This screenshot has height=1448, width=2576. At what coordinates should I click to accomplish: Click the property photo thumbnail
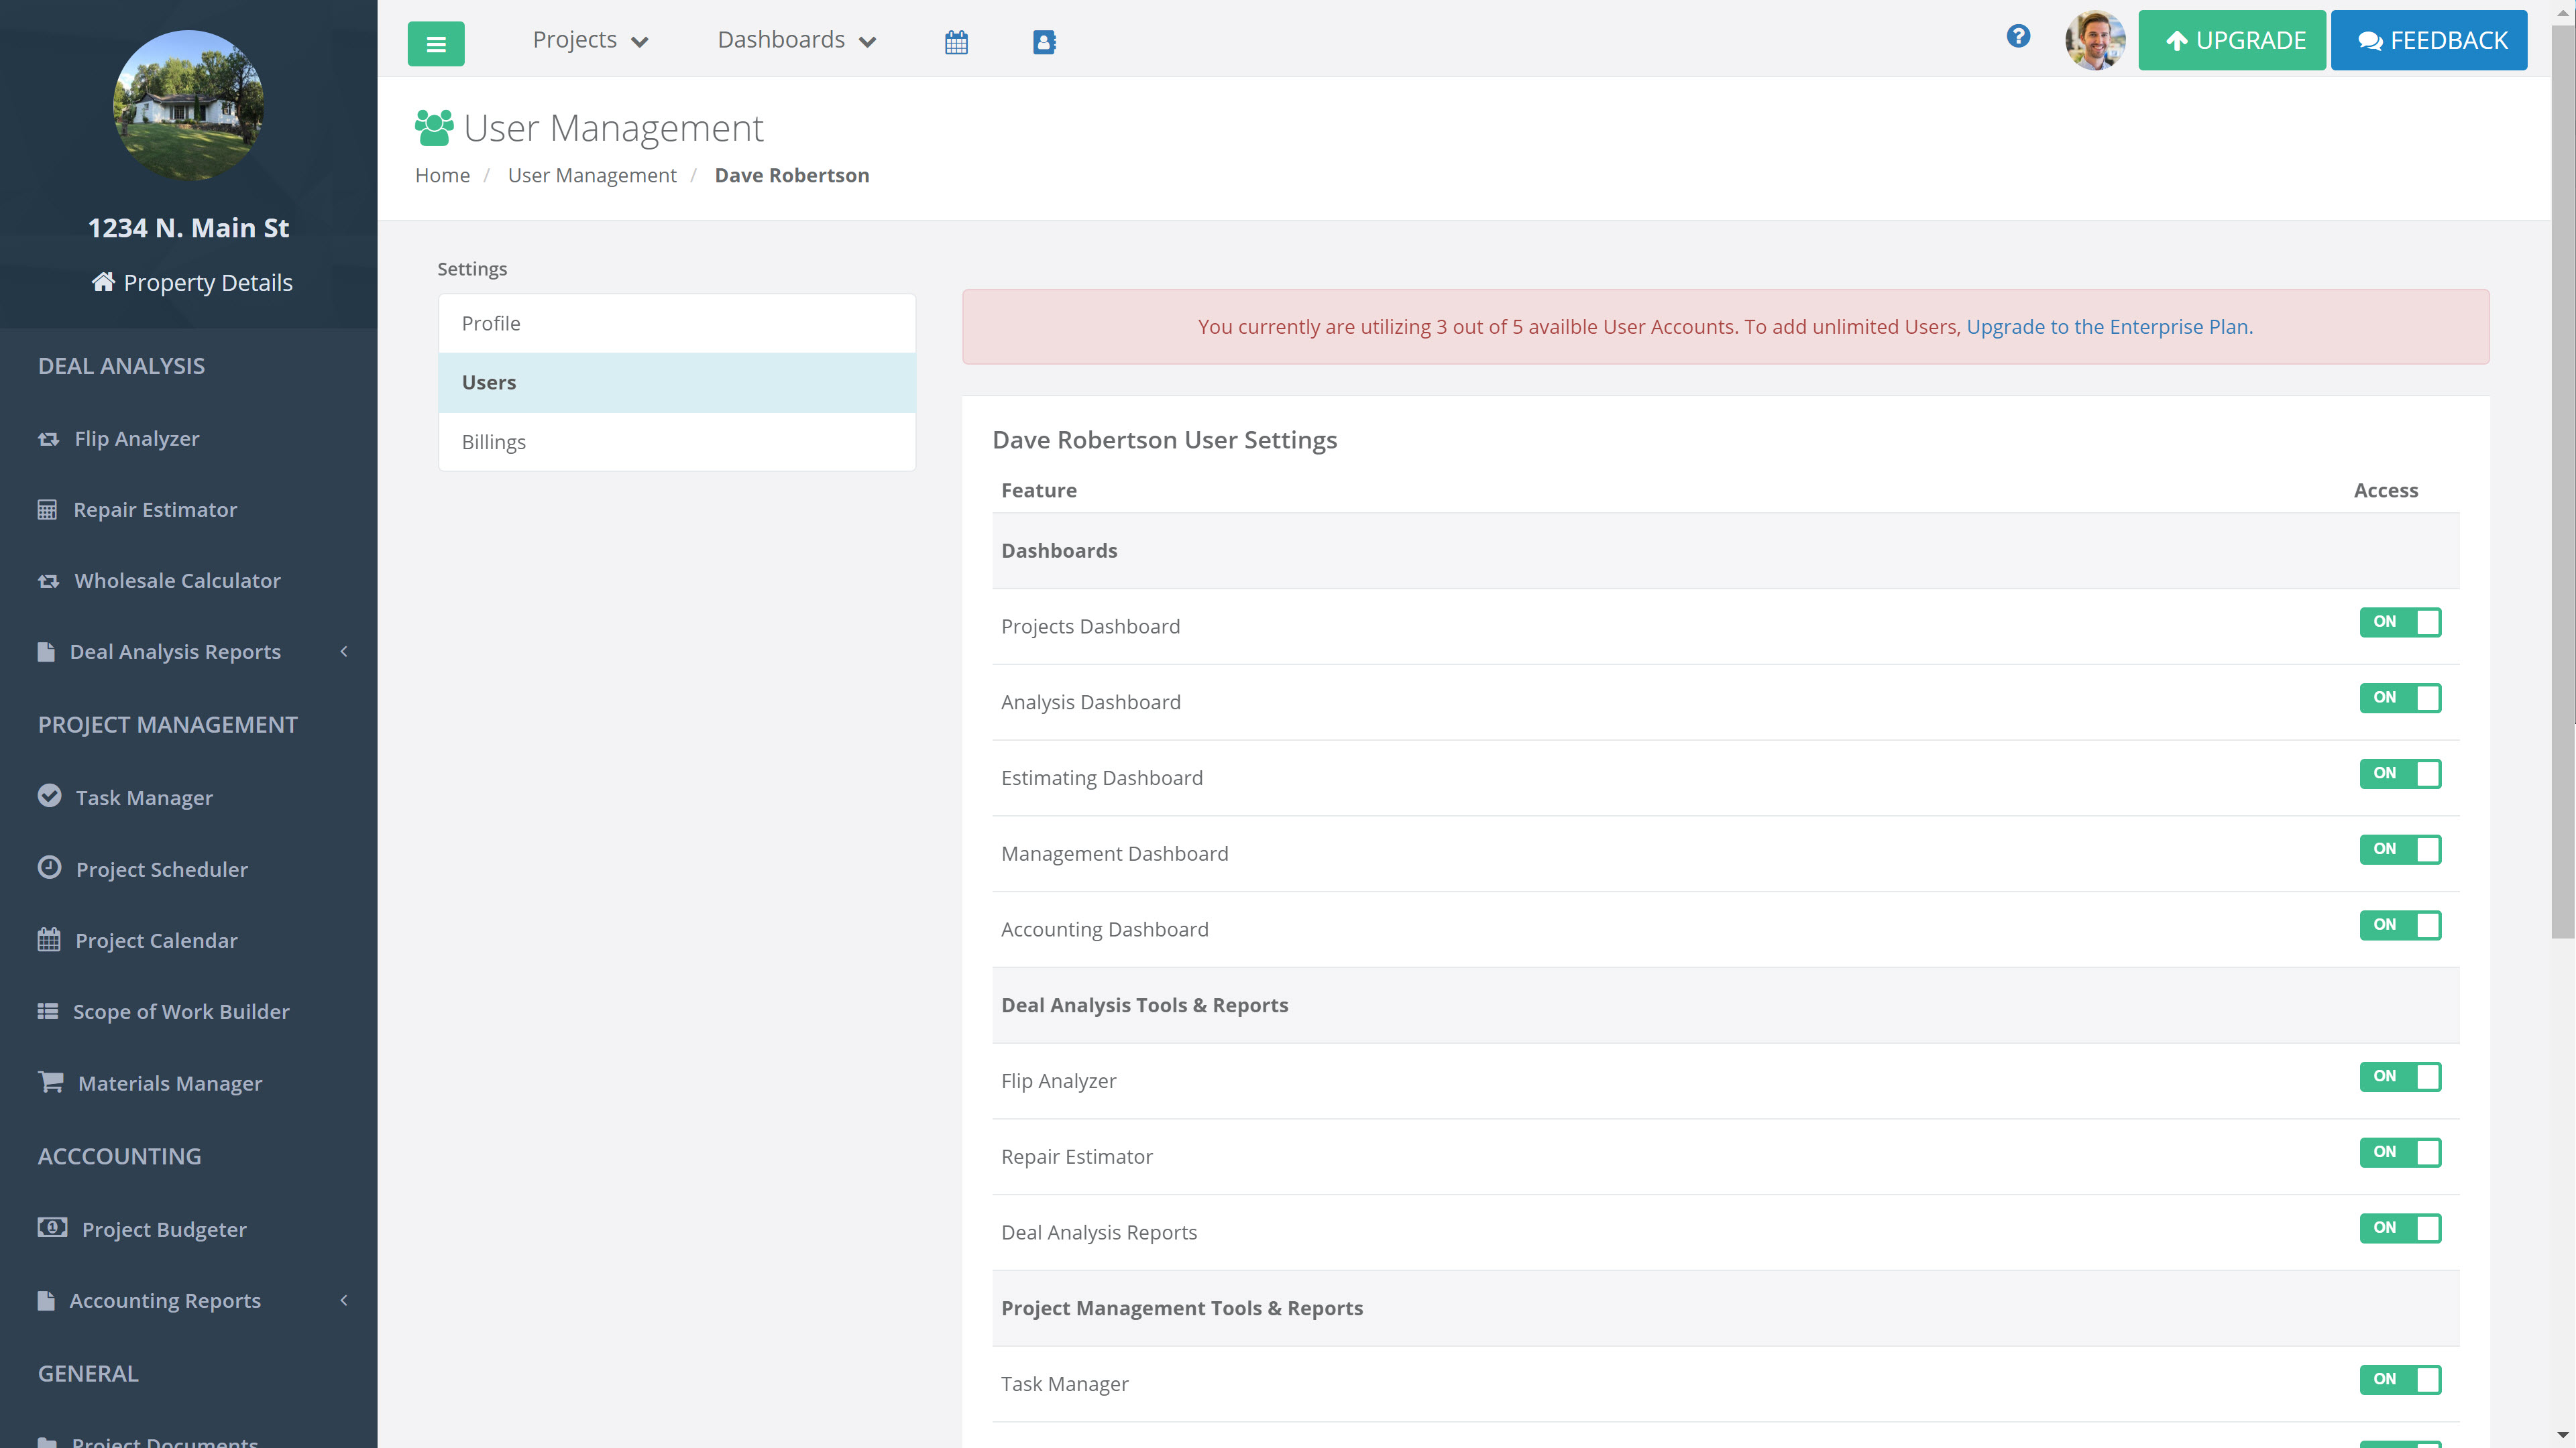click(x=188, y=105)
